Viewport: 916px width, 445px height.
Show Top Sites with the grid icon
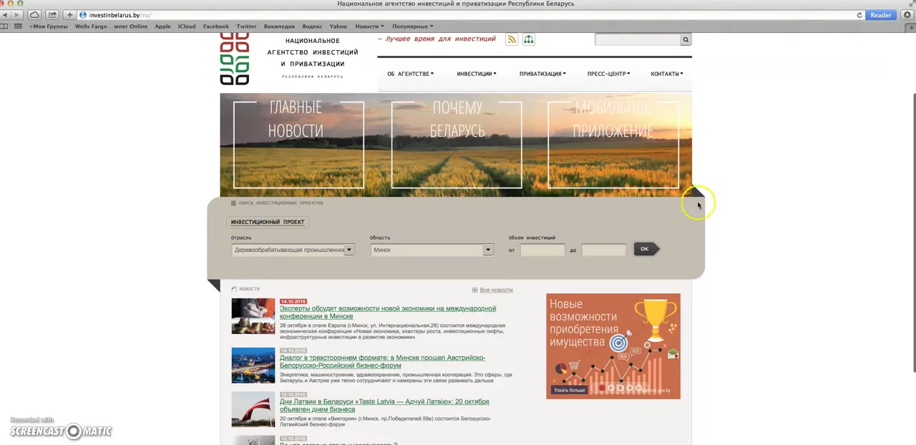pos(17,26)
